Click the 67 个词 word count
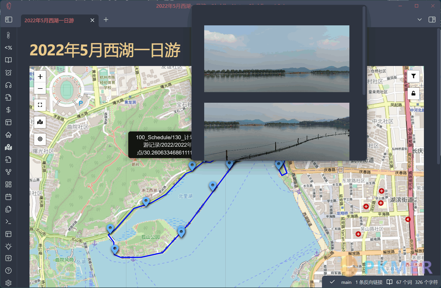Viewport: 441px width, 288px height. pos(404,282)
